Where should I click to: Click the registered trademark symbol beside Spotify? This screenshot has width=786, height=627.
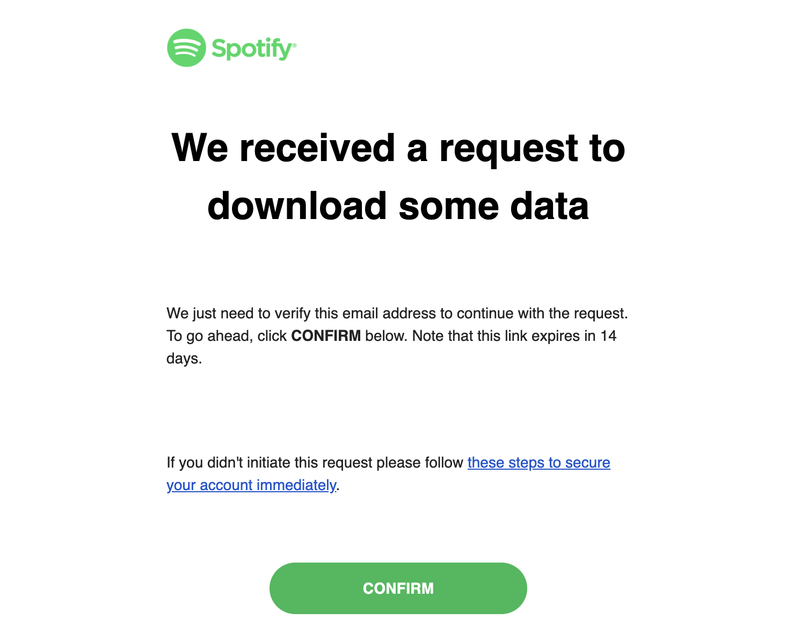294,45
